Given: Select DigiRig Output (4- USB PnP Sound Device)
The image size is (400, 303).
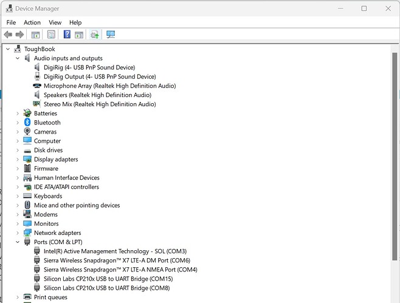Looking at the screenshot, I should tap(100, 77).
